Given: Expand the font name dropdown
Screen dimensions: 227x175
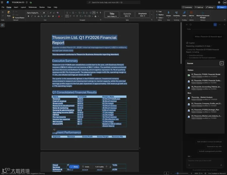Looking at the screenshot, I should (41, 13).
